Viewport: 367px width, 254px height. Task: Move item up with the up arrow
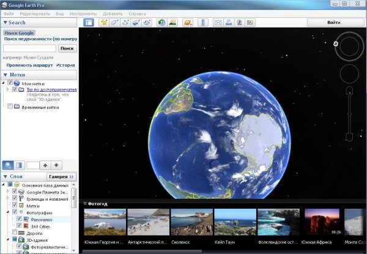[45, 165]
